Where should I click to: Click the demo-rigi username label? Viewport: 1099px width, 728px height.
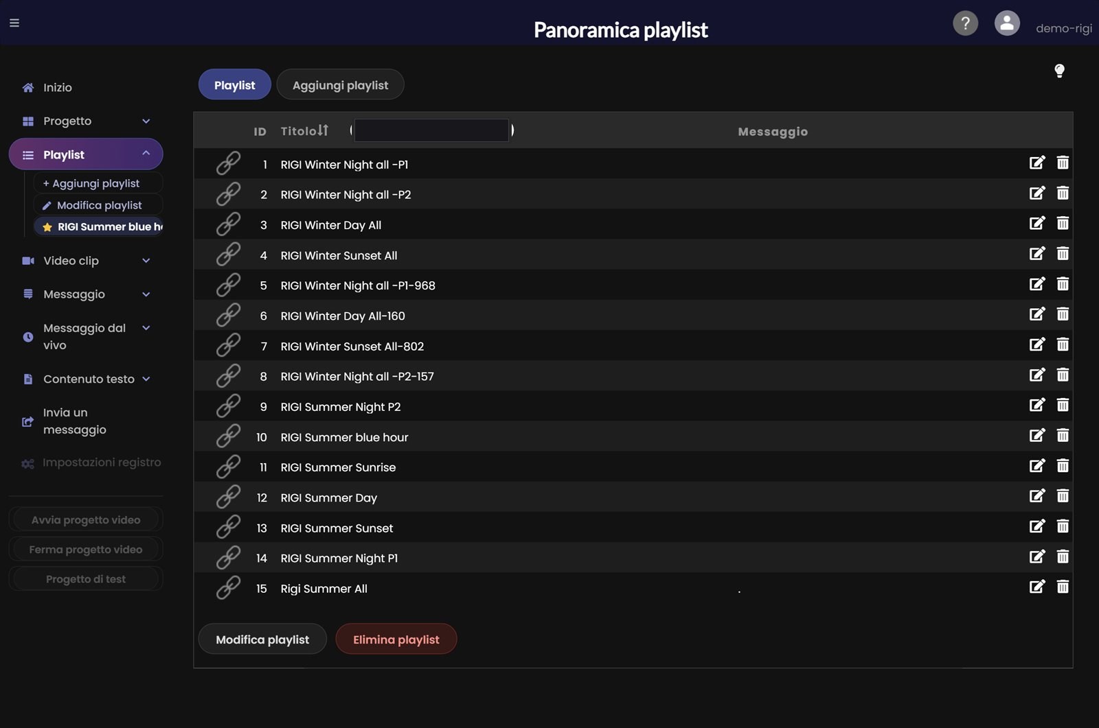click(1063, 28)
